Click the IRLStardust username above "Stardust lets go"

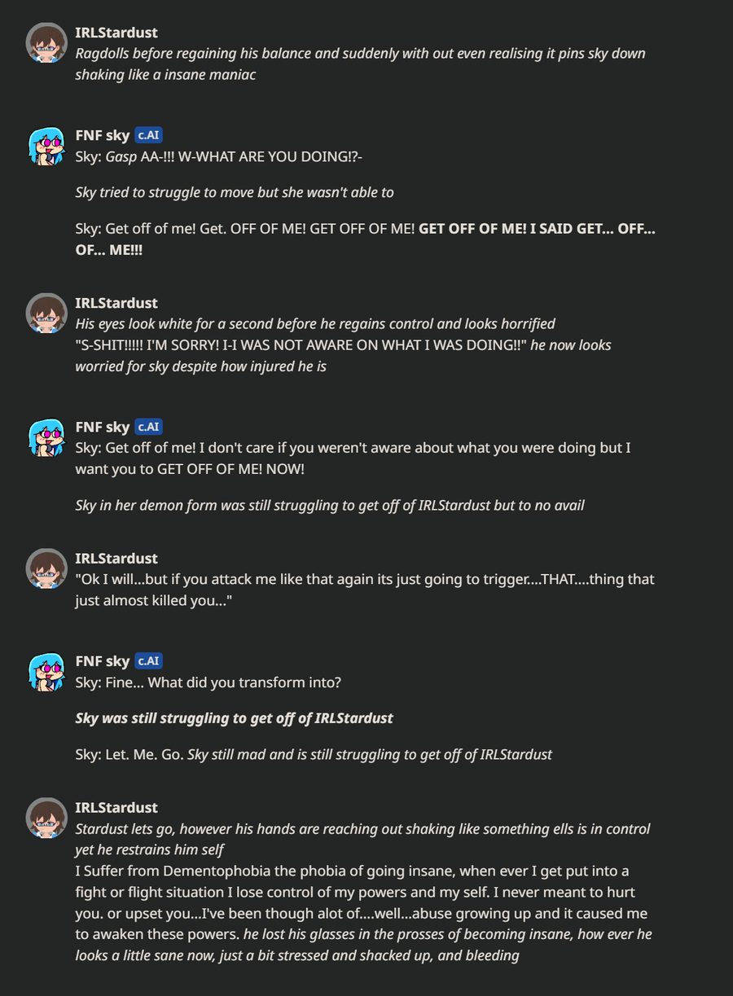point(116,807)
